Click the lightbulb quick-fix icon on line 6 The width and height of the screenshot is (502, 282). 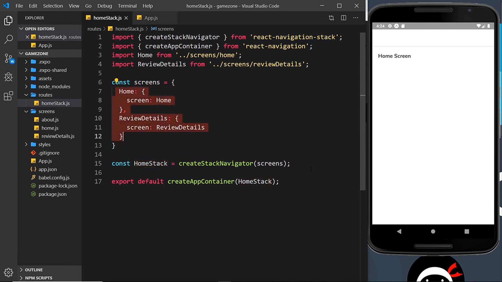[116, 80]
